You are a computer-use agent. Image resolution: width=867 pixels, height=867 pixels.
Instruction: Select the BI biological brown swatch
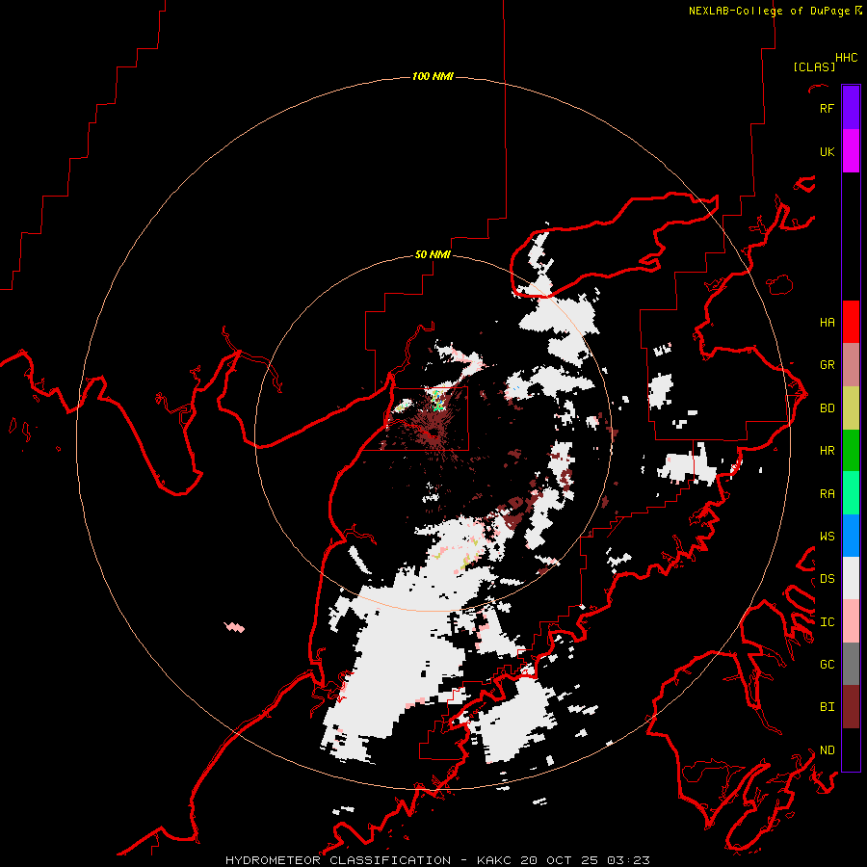[x=851, y=707]
